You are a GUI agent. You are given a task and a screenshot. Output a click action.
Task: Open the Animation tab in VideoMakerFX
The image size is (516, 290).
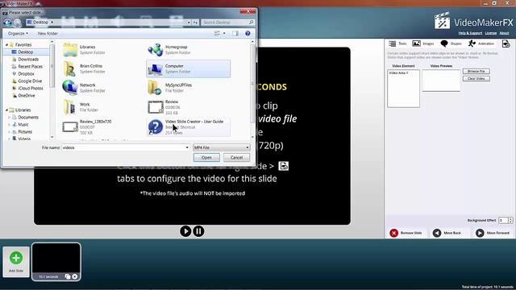[481, 43]
